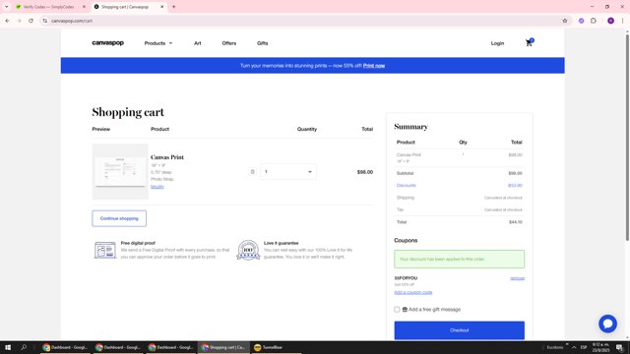Click the Free digital proof icon

[105, 250]
